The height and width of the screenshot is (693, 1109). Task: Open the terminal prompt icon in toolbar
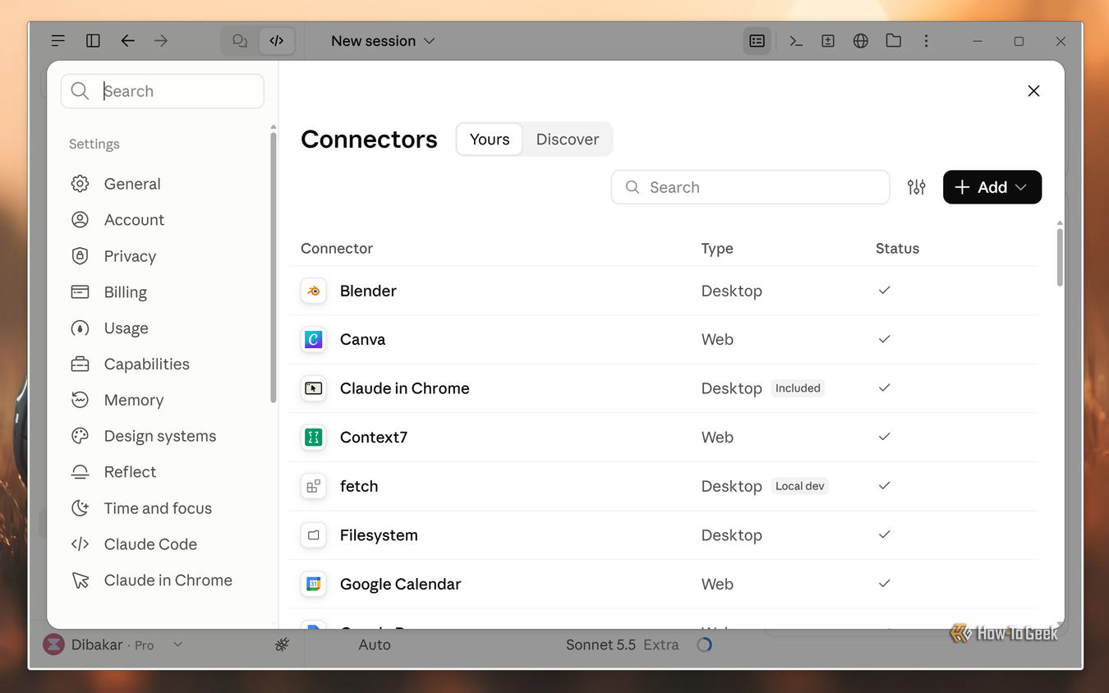(795, 40)
